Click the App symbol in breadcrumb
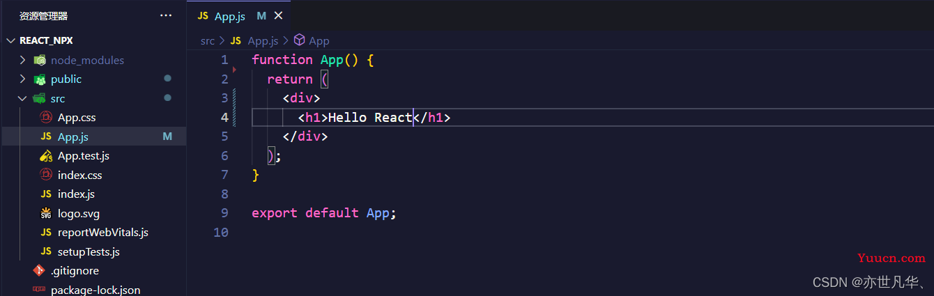 pos(319,40)
